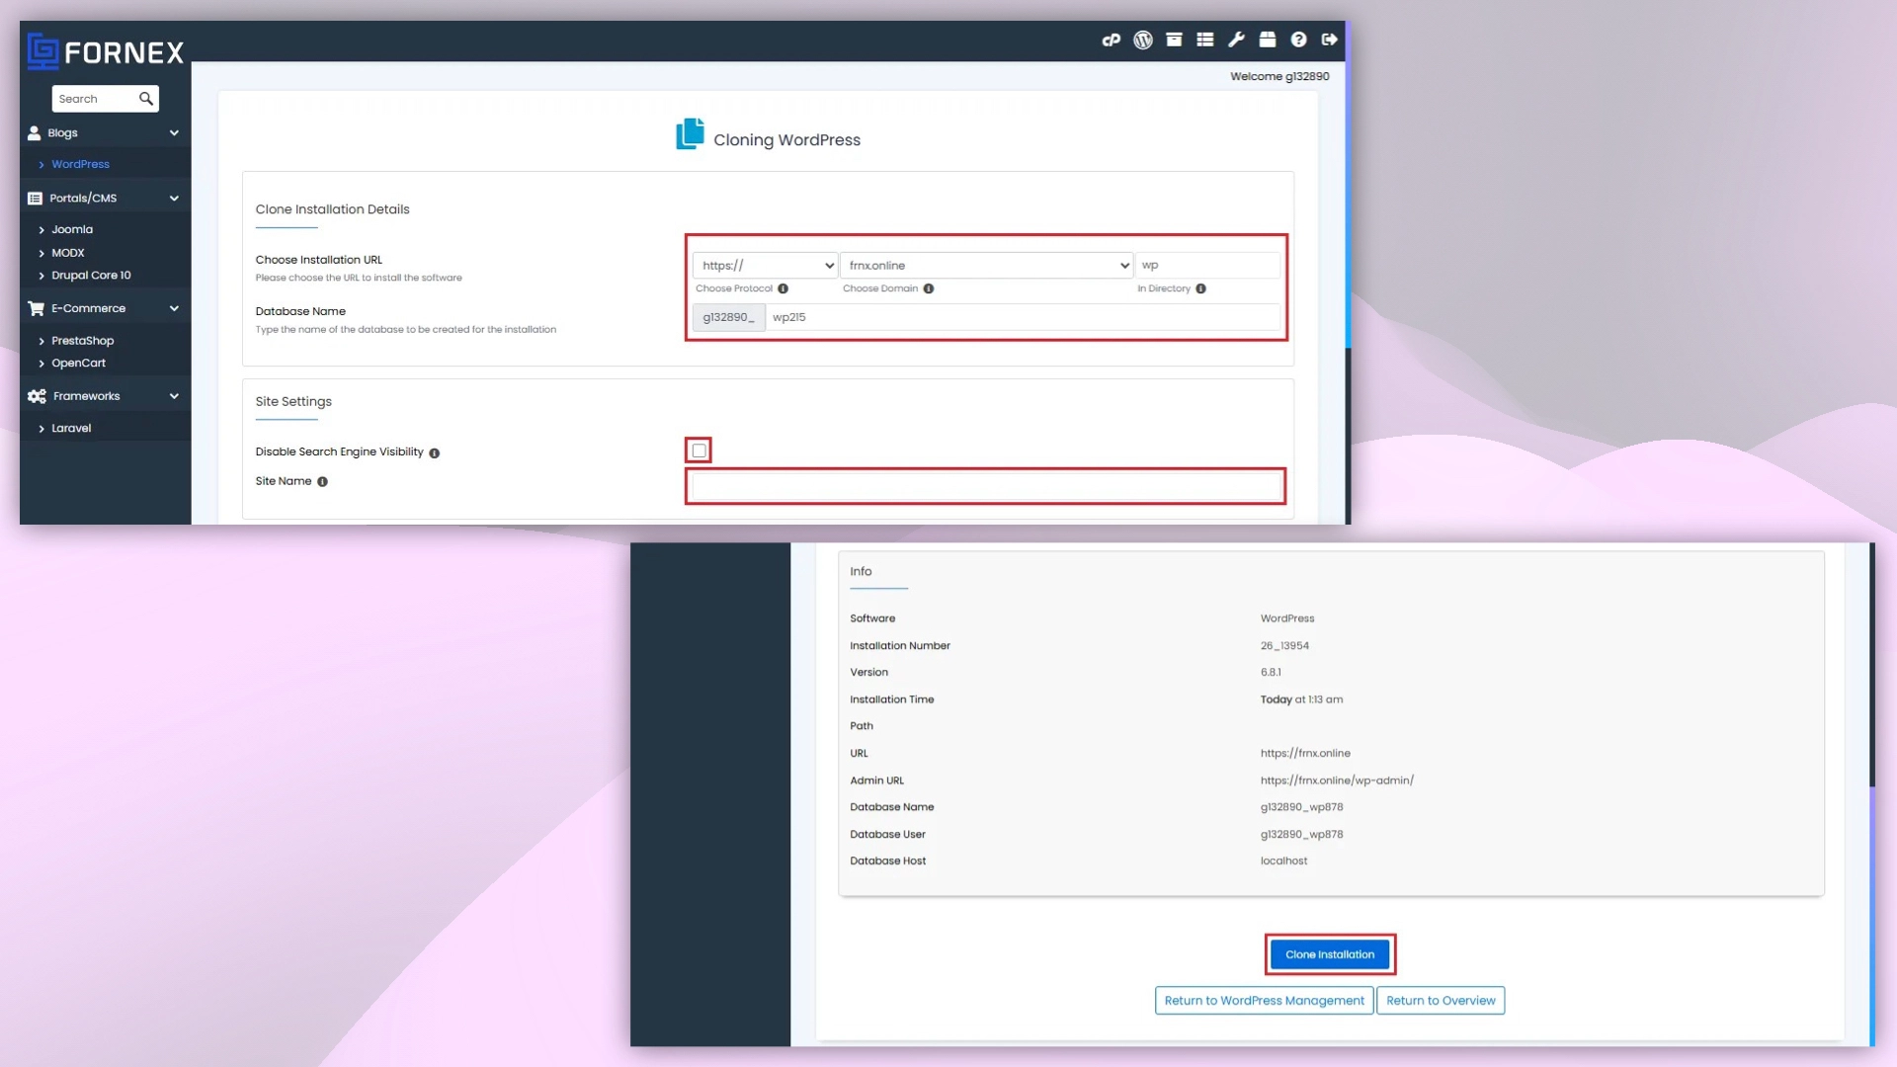
Task: Click the package box icon in the toolbar
Action: tap(1268, 40)
